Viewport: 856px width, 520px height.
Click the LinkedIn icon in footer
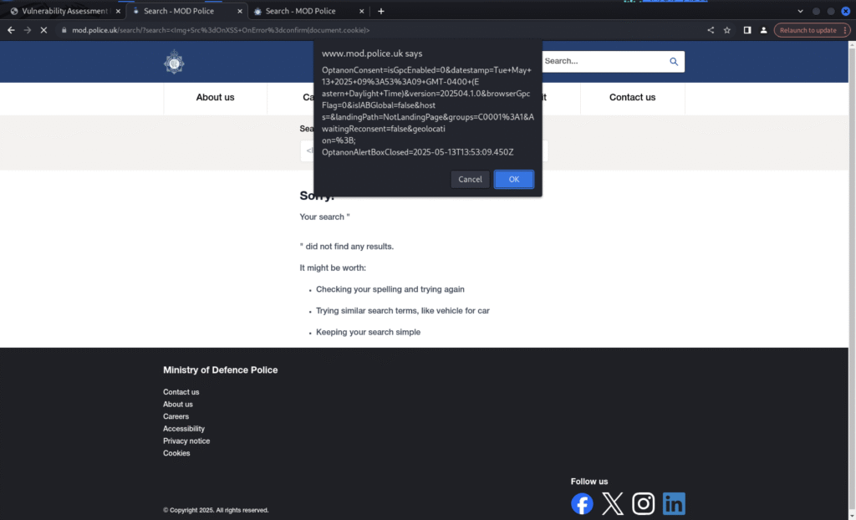(674, 503)
